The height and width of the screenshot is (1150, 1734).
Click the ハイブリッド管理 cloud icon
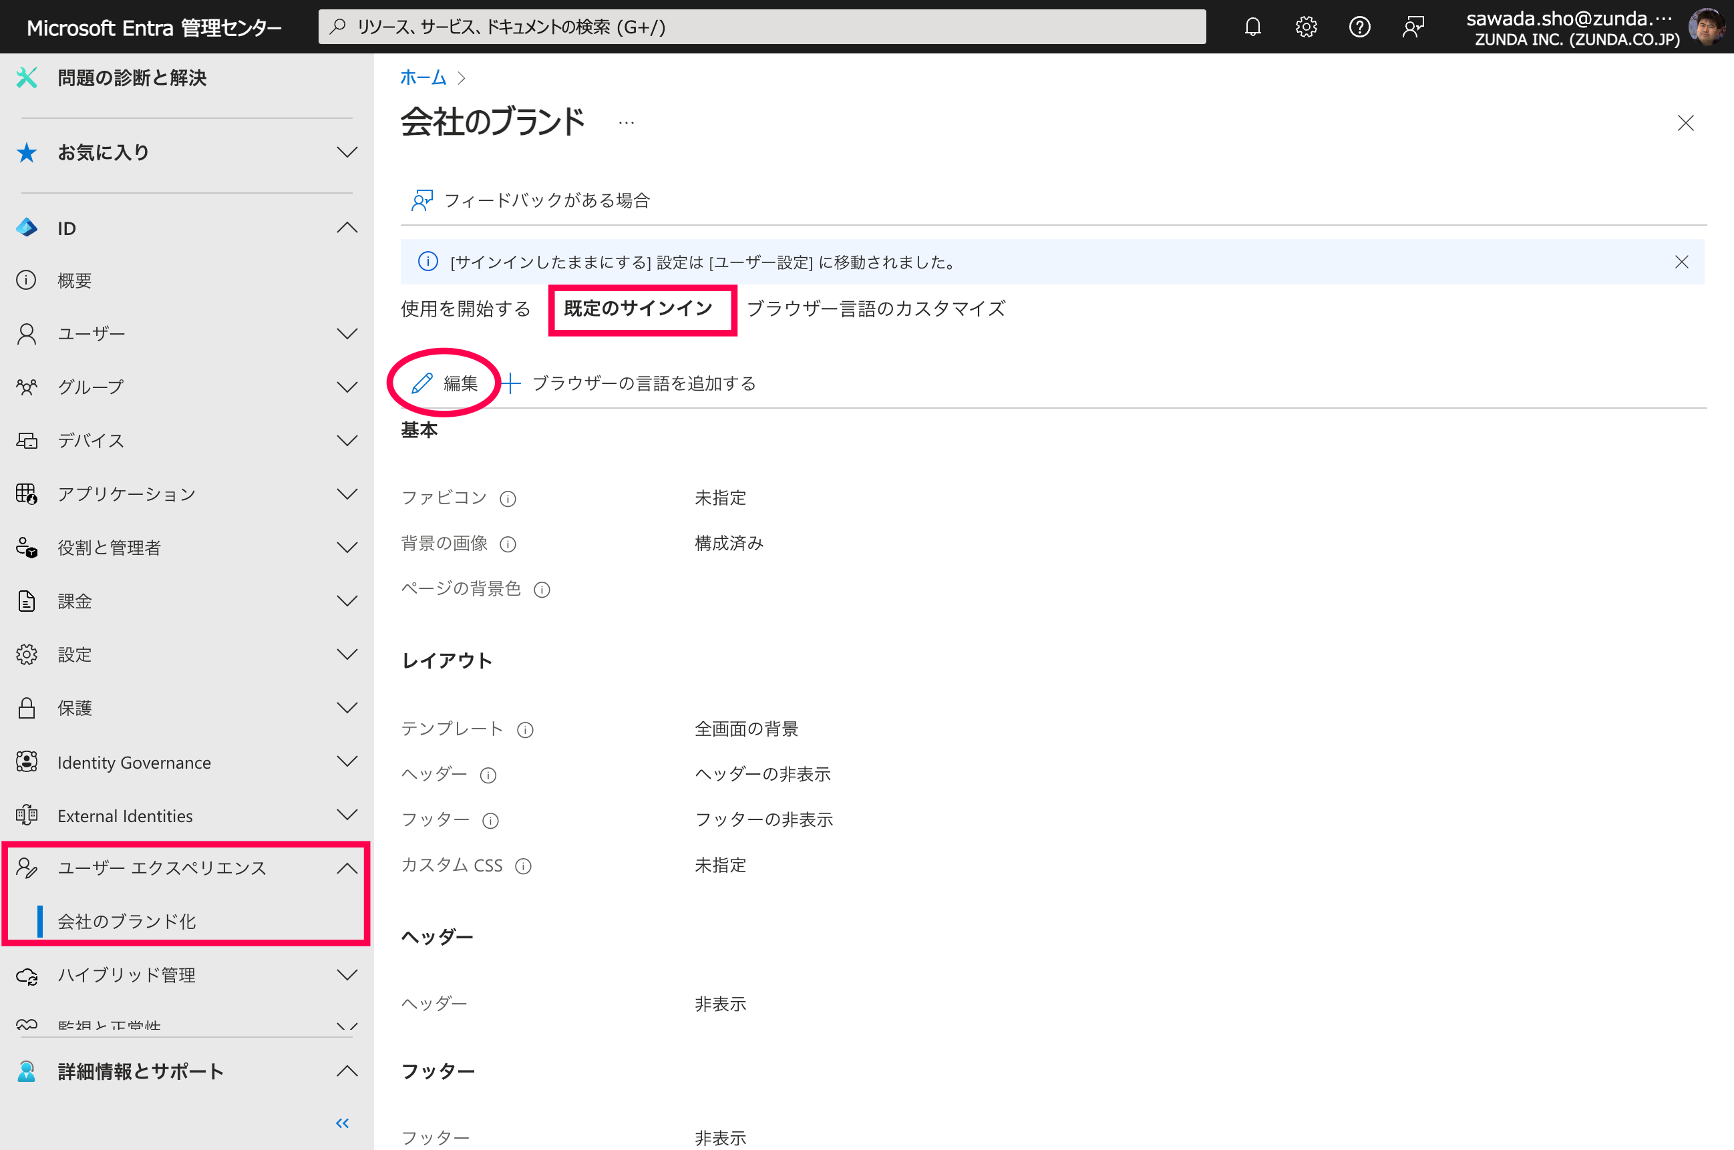[27, 976]
